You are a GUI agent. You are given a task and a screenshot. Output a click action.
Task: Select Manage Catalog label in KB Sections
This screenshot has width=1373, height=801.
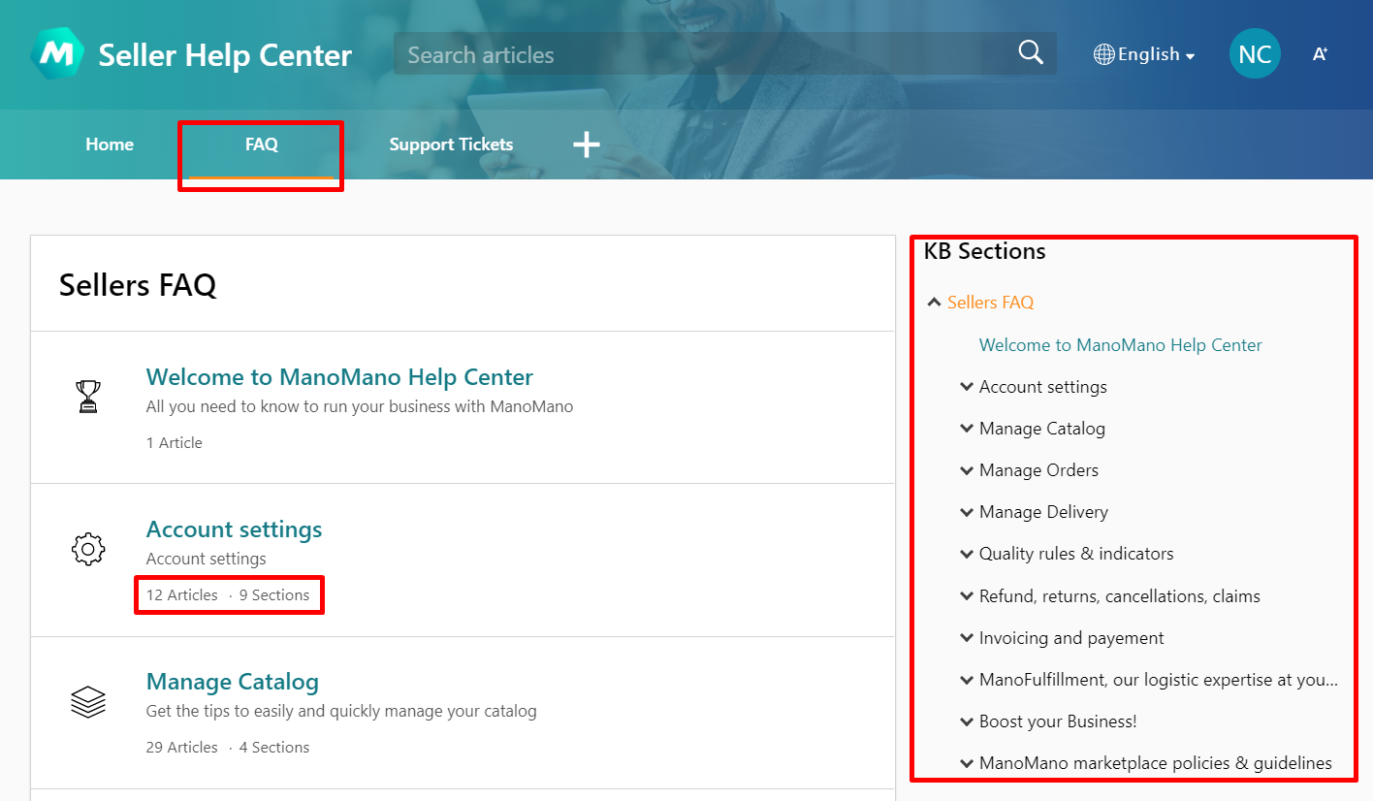coord(1041,429)
